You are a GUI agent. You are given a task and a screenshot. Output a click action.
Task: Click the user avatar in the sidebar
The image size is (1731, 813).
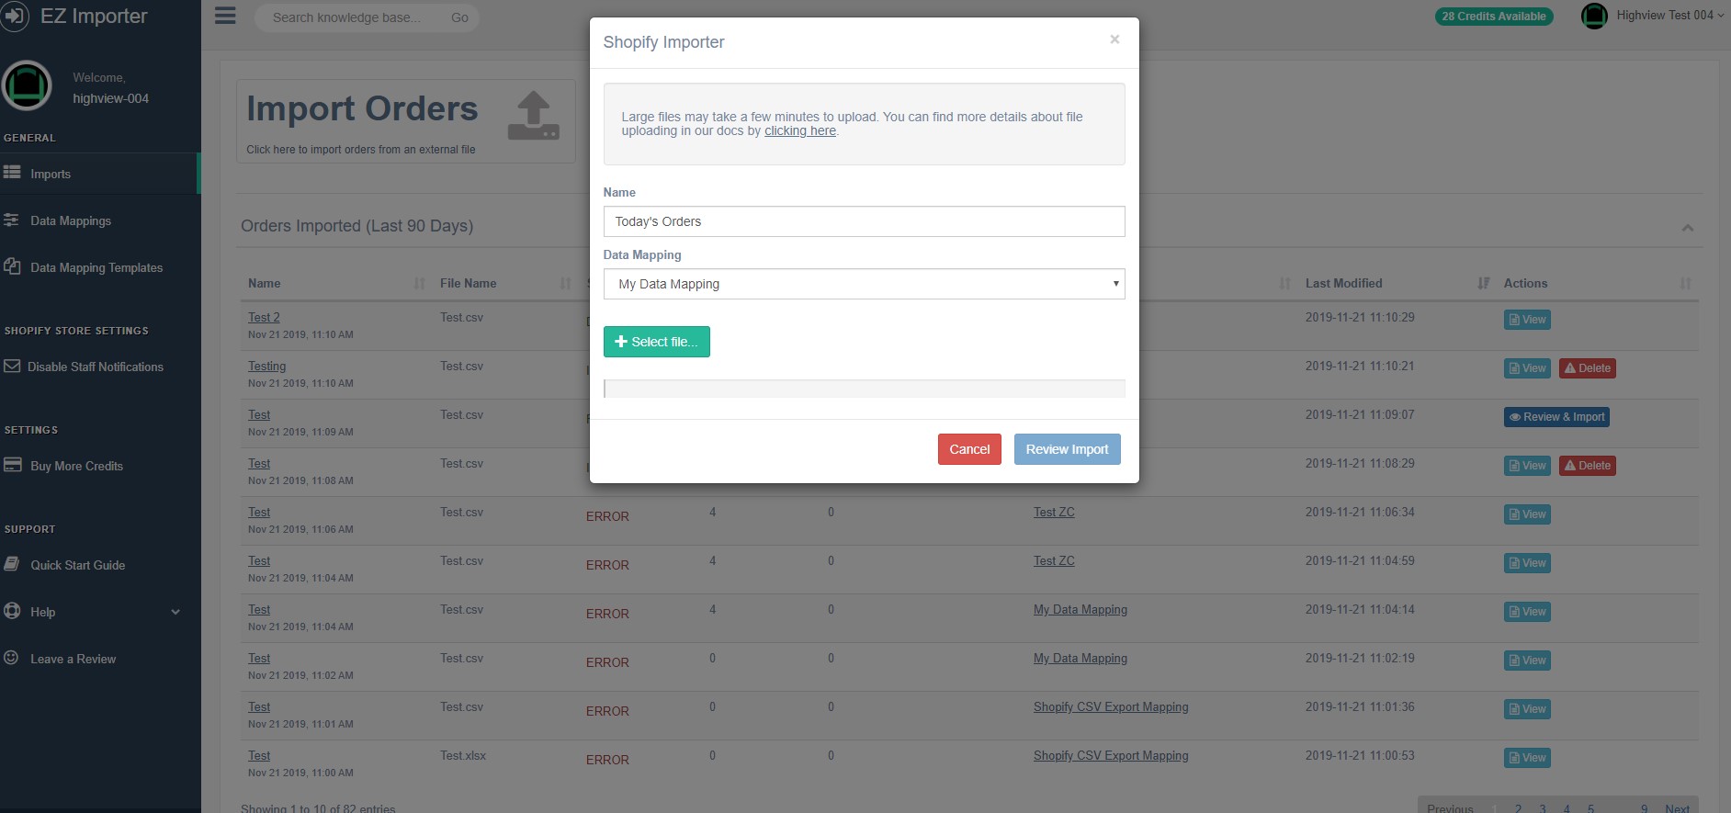[28, 86]
